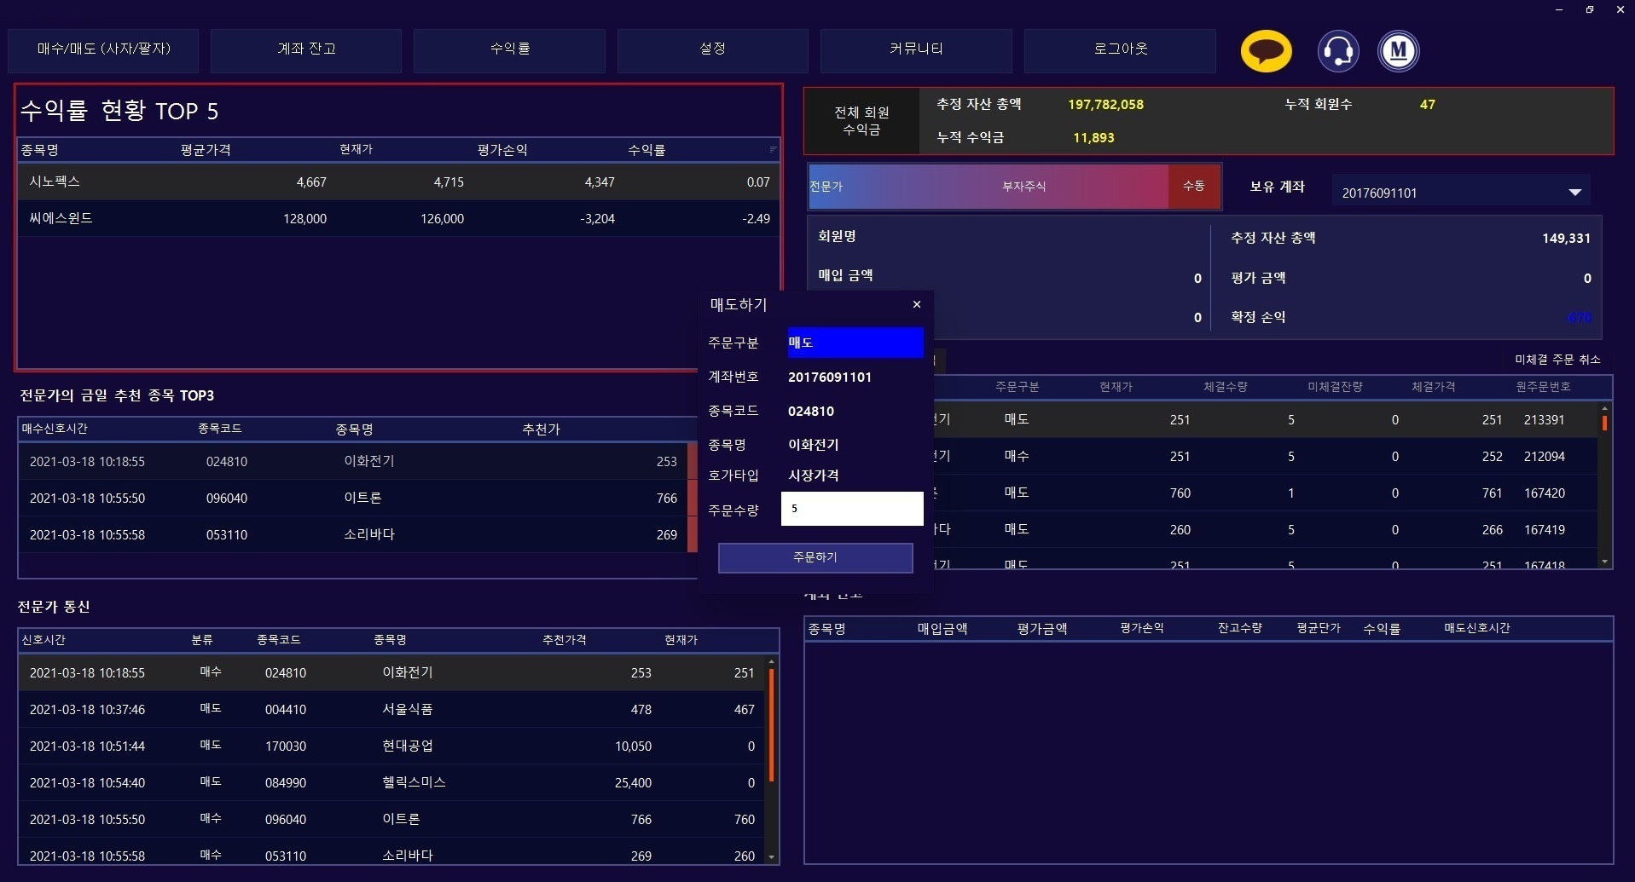Open the yellow KakaoTalk chat icon
Screen dimensions: 1635x882
(x=1266, y=51)
